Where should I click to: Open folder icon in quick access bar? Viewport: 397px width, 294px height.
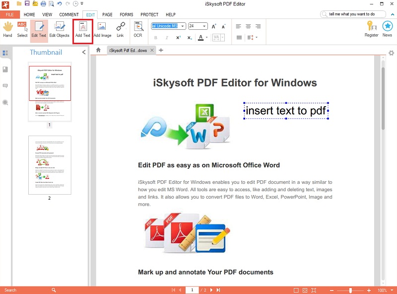pyautogui.click(x=19, y=3)
